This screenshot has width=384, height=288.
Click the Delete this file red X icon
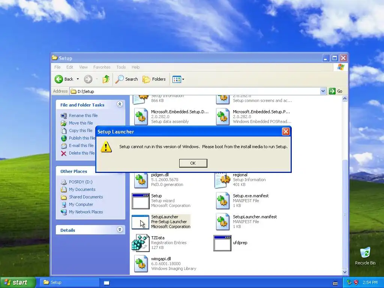pos(64,153)
